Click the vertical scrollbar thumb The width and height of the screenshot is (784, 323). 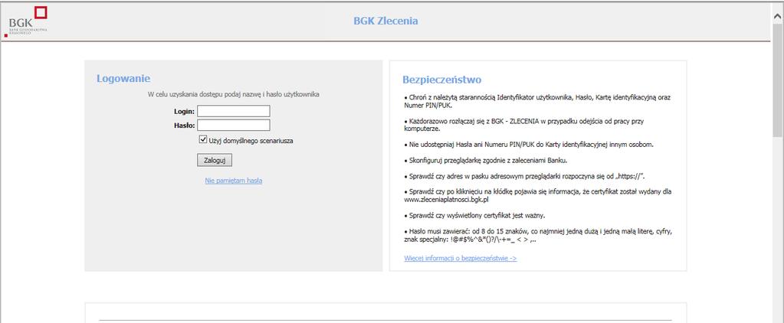point(778,80)
